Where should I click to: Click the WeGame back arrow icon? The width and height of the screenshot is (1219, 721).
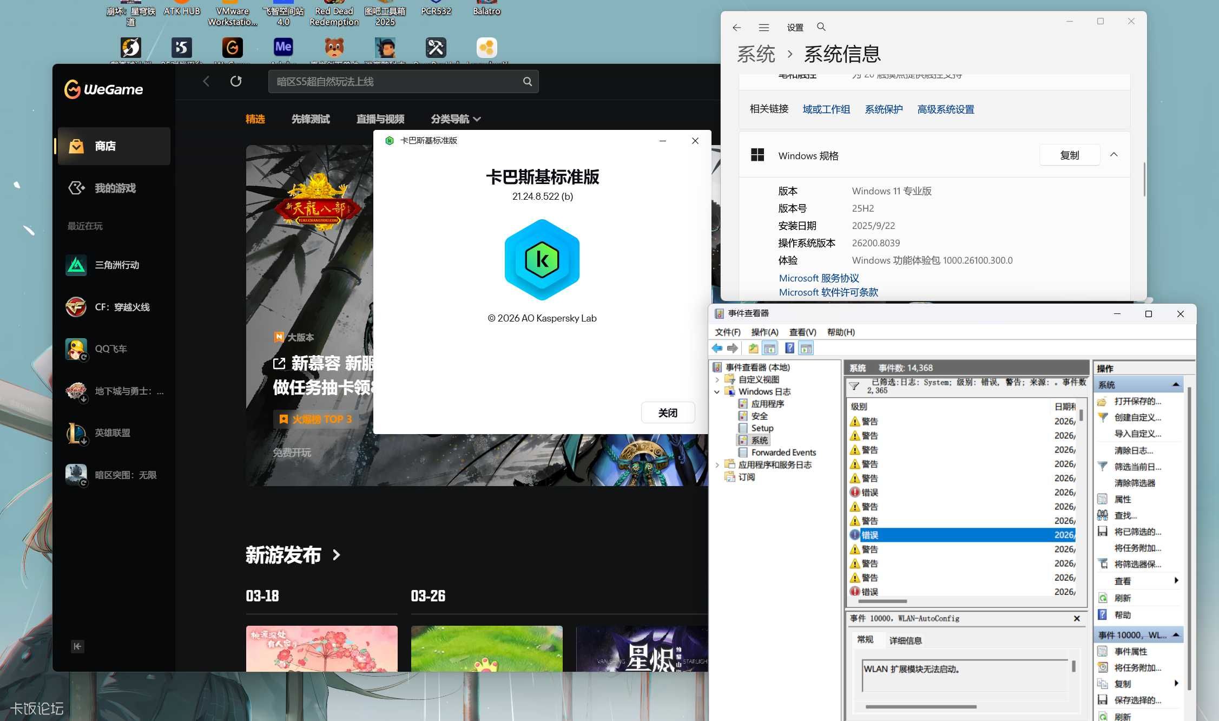coord(206,81)
